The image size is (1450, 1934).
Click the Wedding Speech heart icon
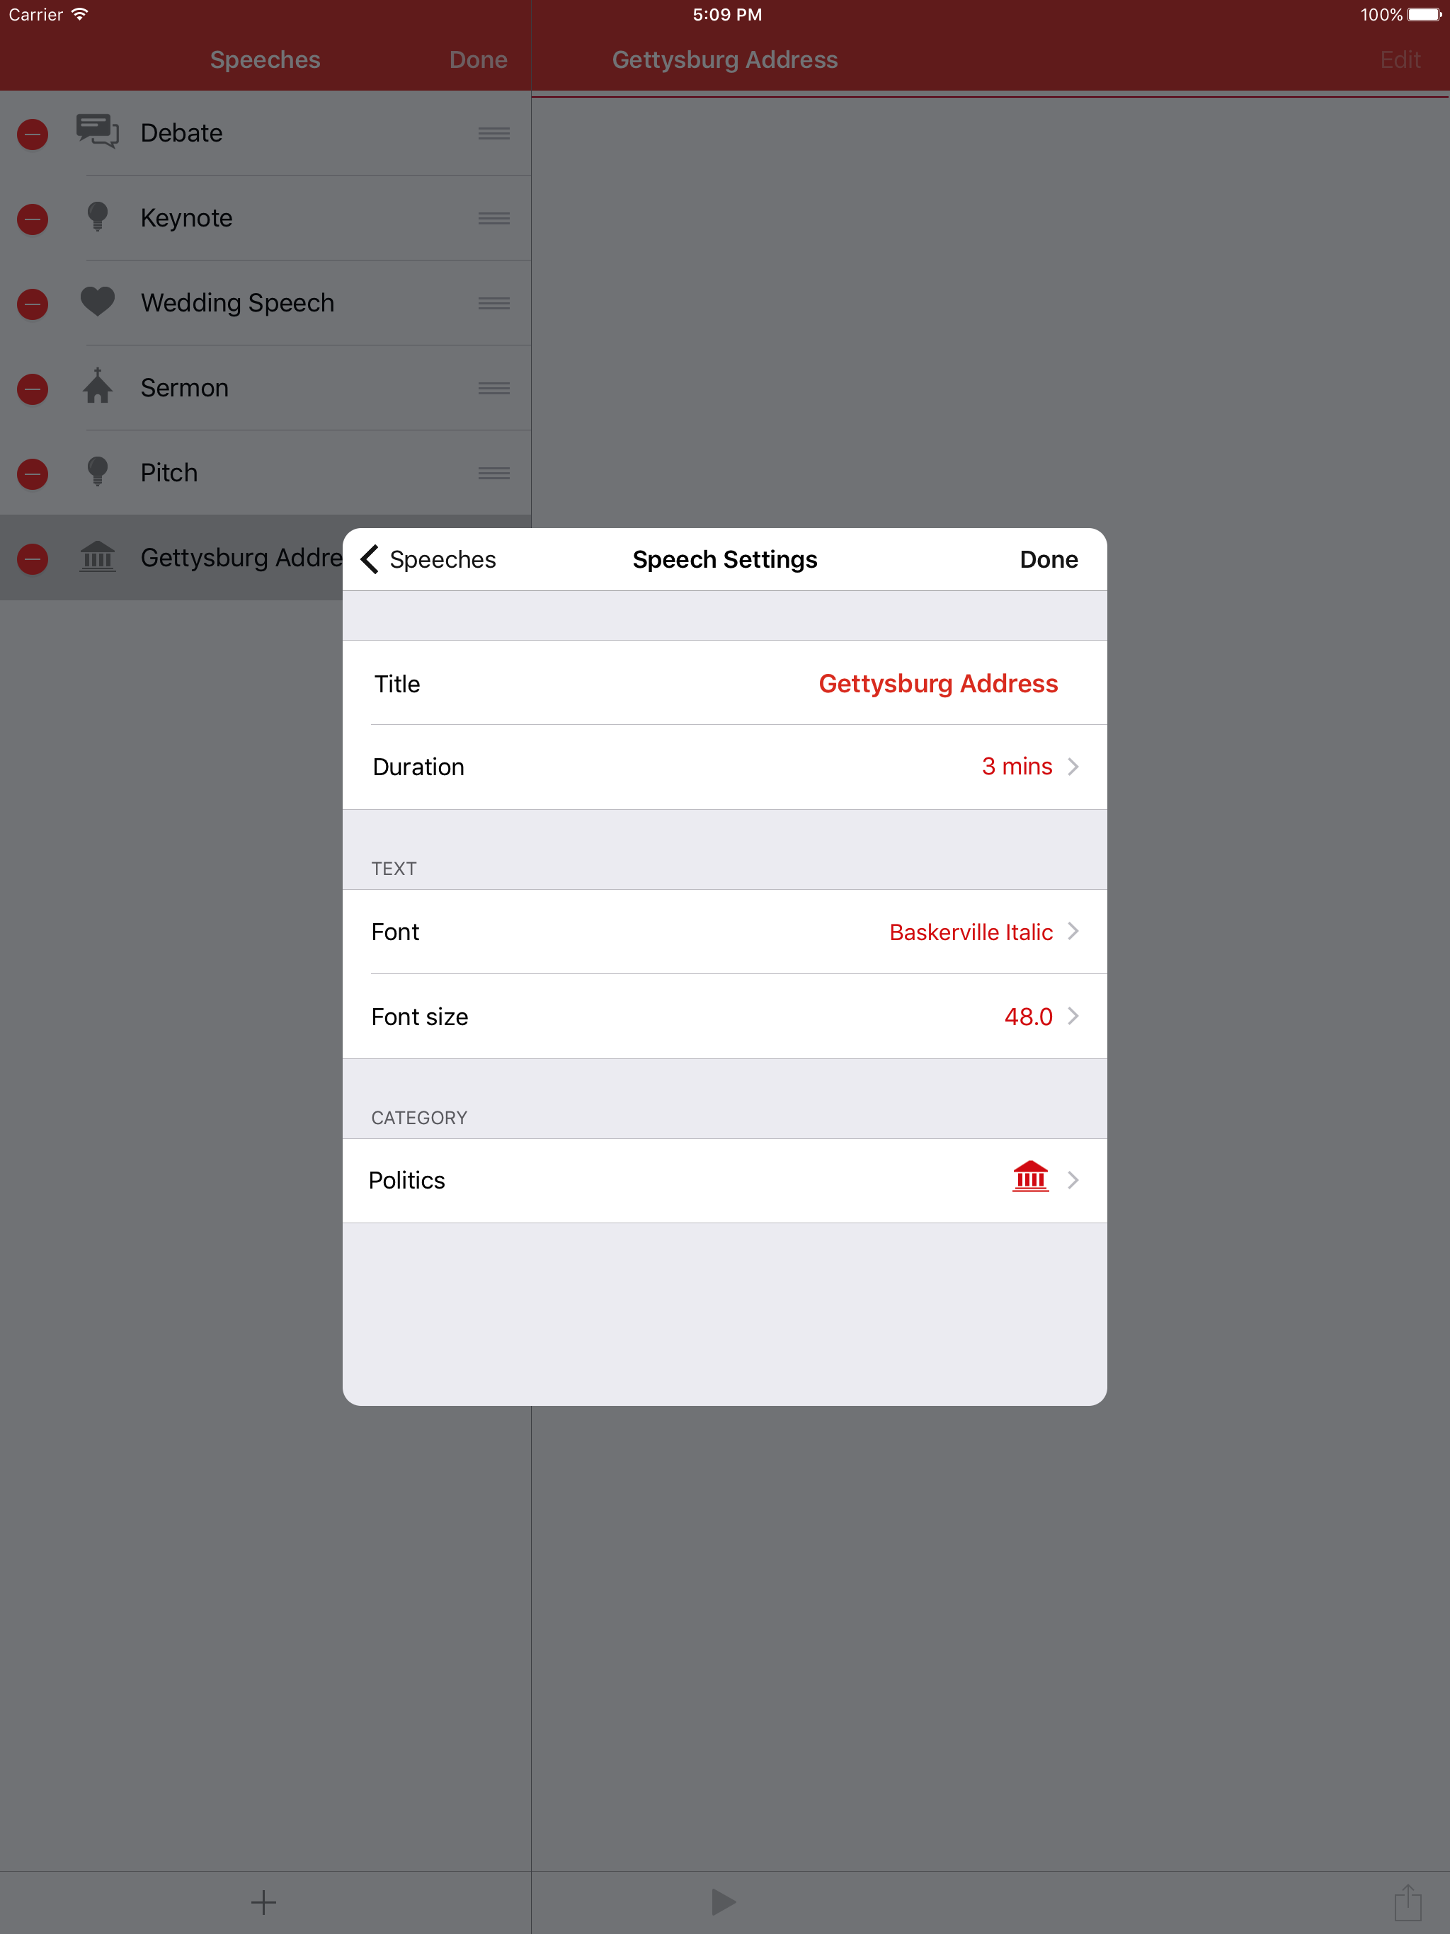tap(97, 302)
